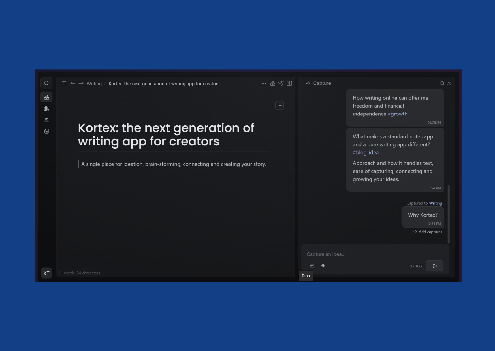Open search from the left sidebar

pos(46,83)
